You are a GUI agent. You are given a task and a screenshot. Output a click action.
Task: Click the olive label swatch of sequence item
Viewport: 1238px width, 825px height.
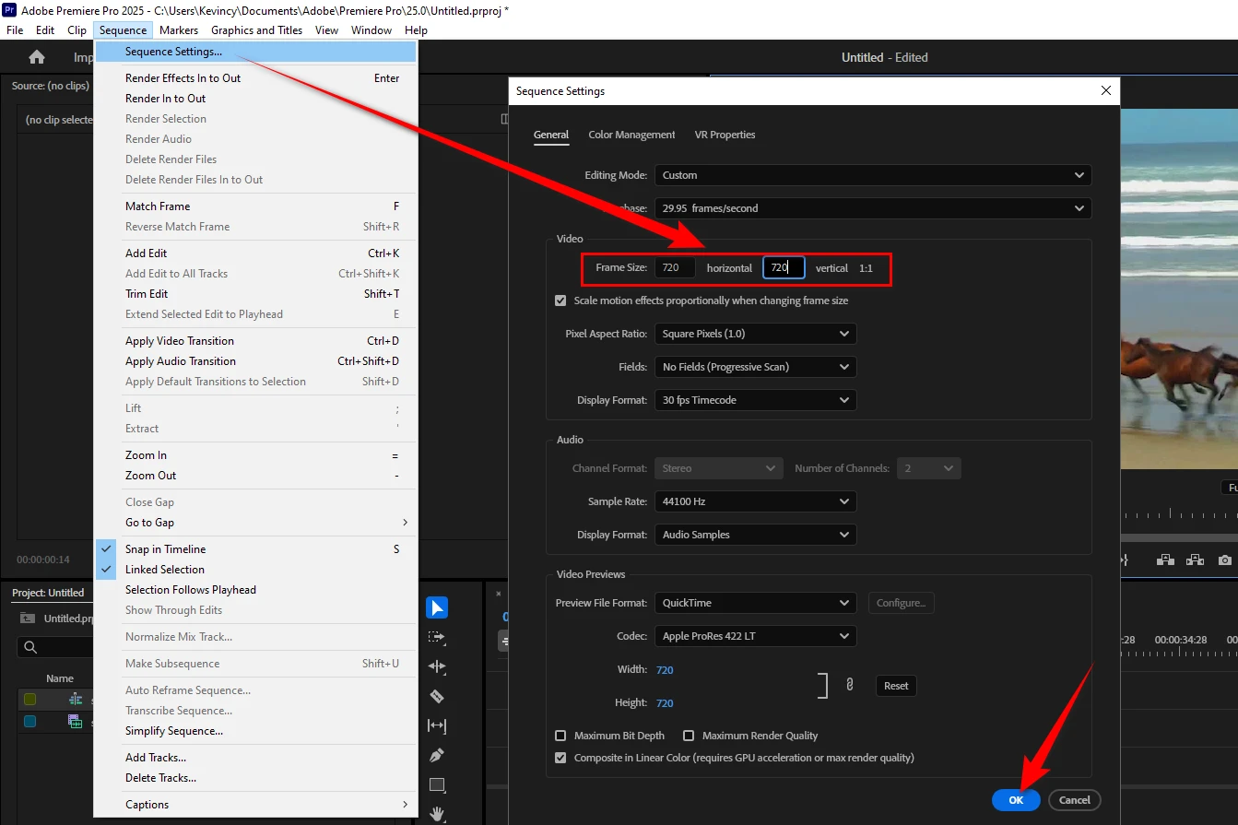coord(29,700)
